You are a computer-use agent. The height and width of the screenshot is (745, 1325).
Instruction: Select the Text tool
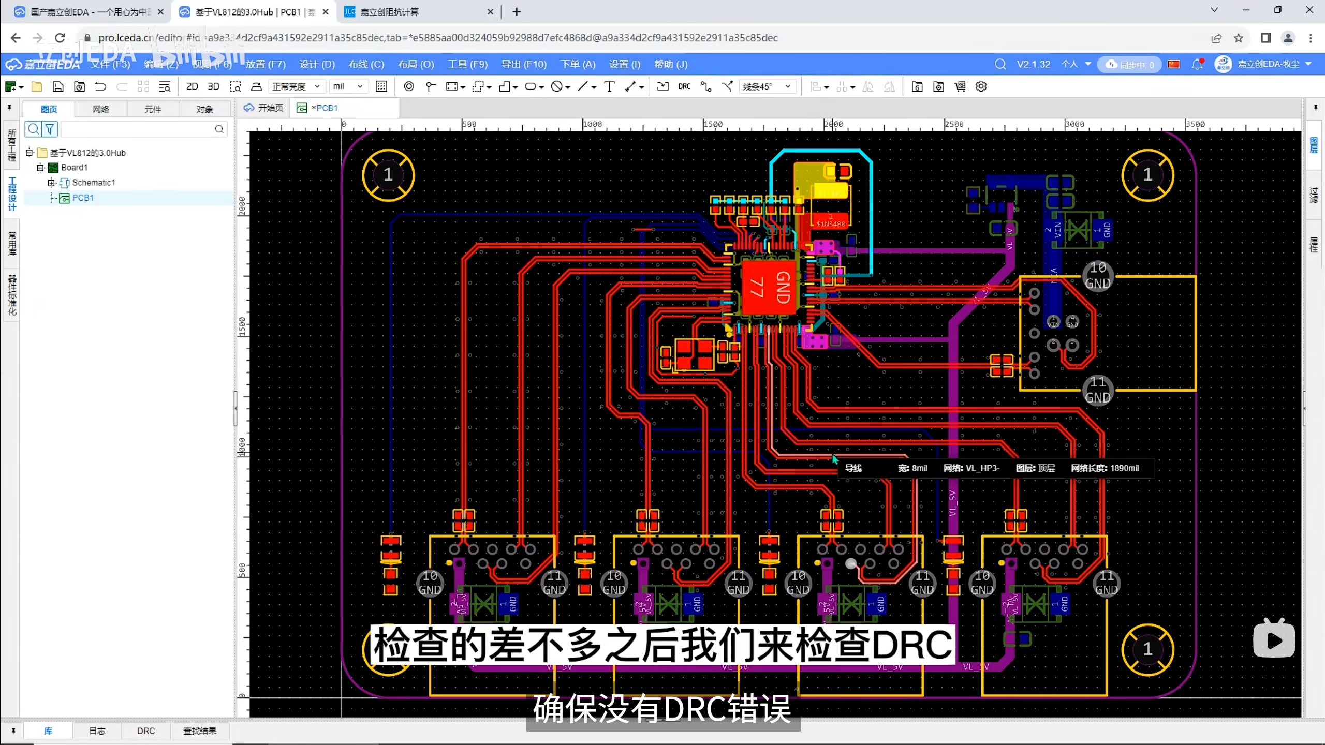tap(609, 86)
